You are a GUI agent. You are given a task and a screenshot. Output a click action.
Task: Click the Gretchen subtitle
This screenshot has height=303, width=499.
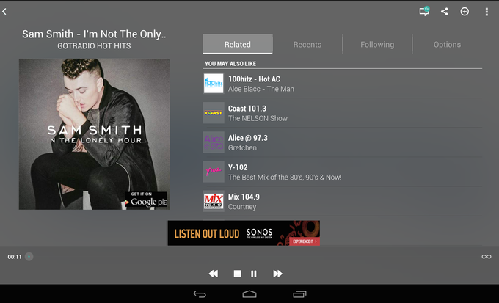tap(242, 147)
